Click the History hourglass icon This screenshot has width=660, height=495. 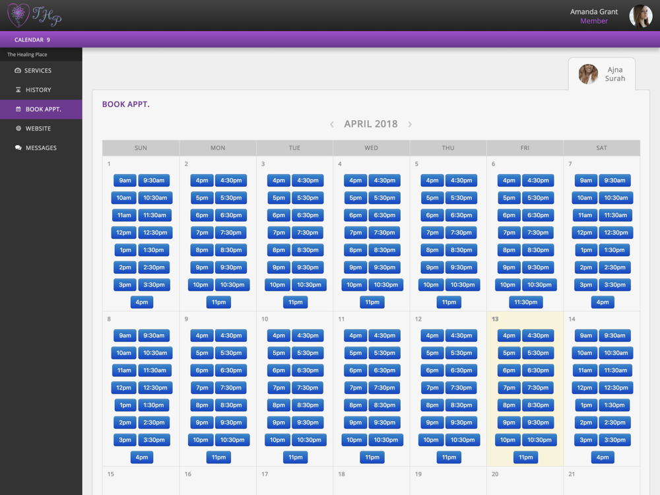click(18, 90)
